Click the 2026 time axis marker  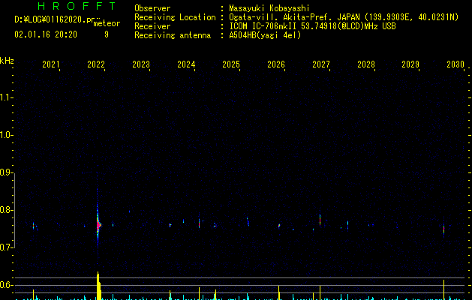[276, 64]
